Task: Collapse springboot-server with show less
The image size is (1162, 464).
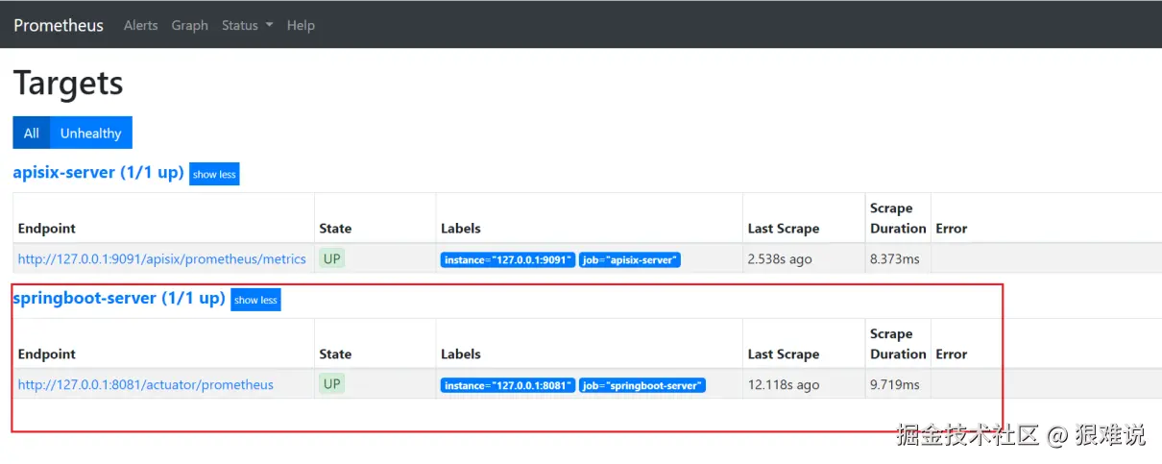Action: [x=255, y=300]
